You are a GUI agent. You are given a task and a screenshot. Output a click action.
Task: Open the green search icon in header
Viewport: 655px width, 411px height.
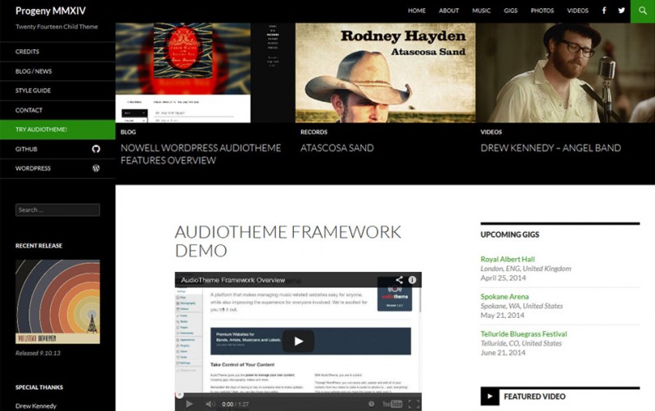pyautogui.click(x=642, y=11)
